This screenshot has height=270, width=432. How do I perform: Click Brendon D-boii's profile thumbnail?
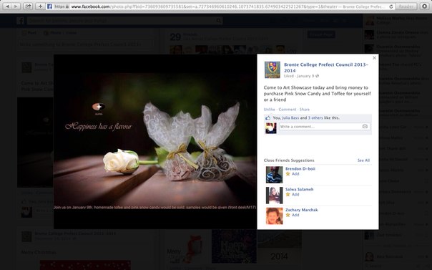(274, 175)
